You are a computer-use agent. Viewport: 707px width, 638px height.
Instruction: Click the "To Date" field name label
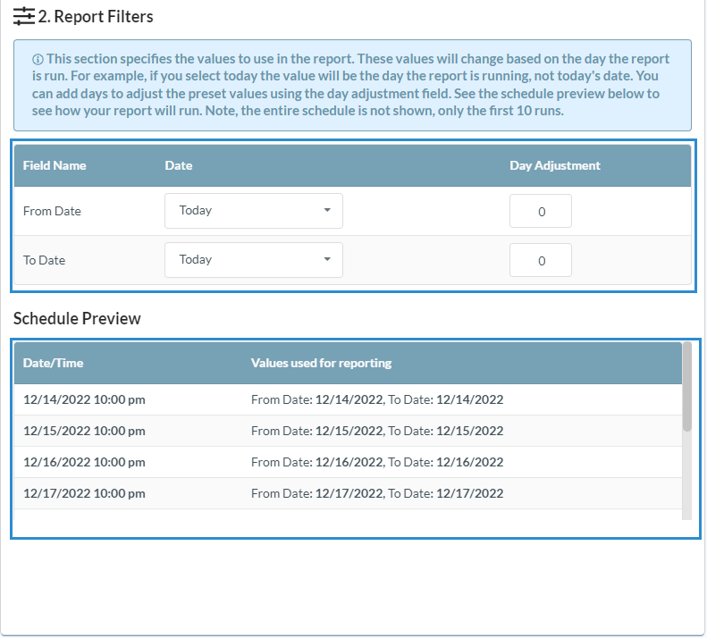pos(45,261)
